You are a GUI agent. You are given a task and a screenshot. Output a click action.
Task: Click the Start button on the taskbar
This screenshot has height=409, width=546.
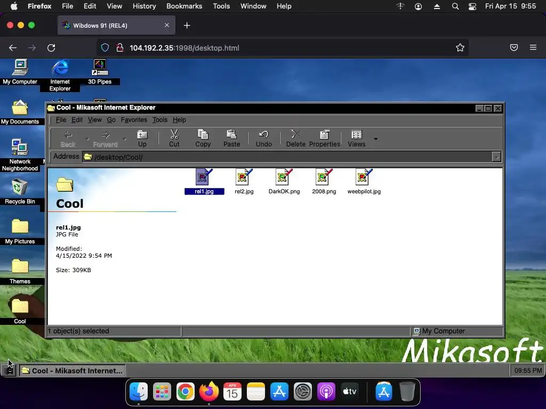click(x=9, y=371)
